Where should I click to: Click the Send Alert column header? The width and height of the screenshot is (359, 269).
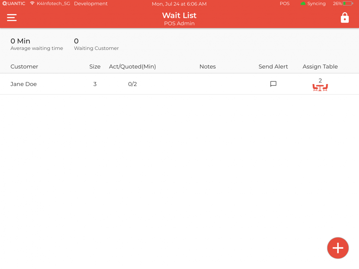tap(273, 66)
